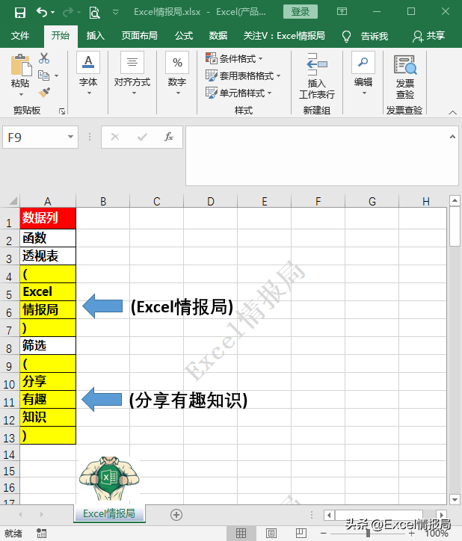The image size is (462, 541).
Task: Select column A header
Action: point(48,201)
